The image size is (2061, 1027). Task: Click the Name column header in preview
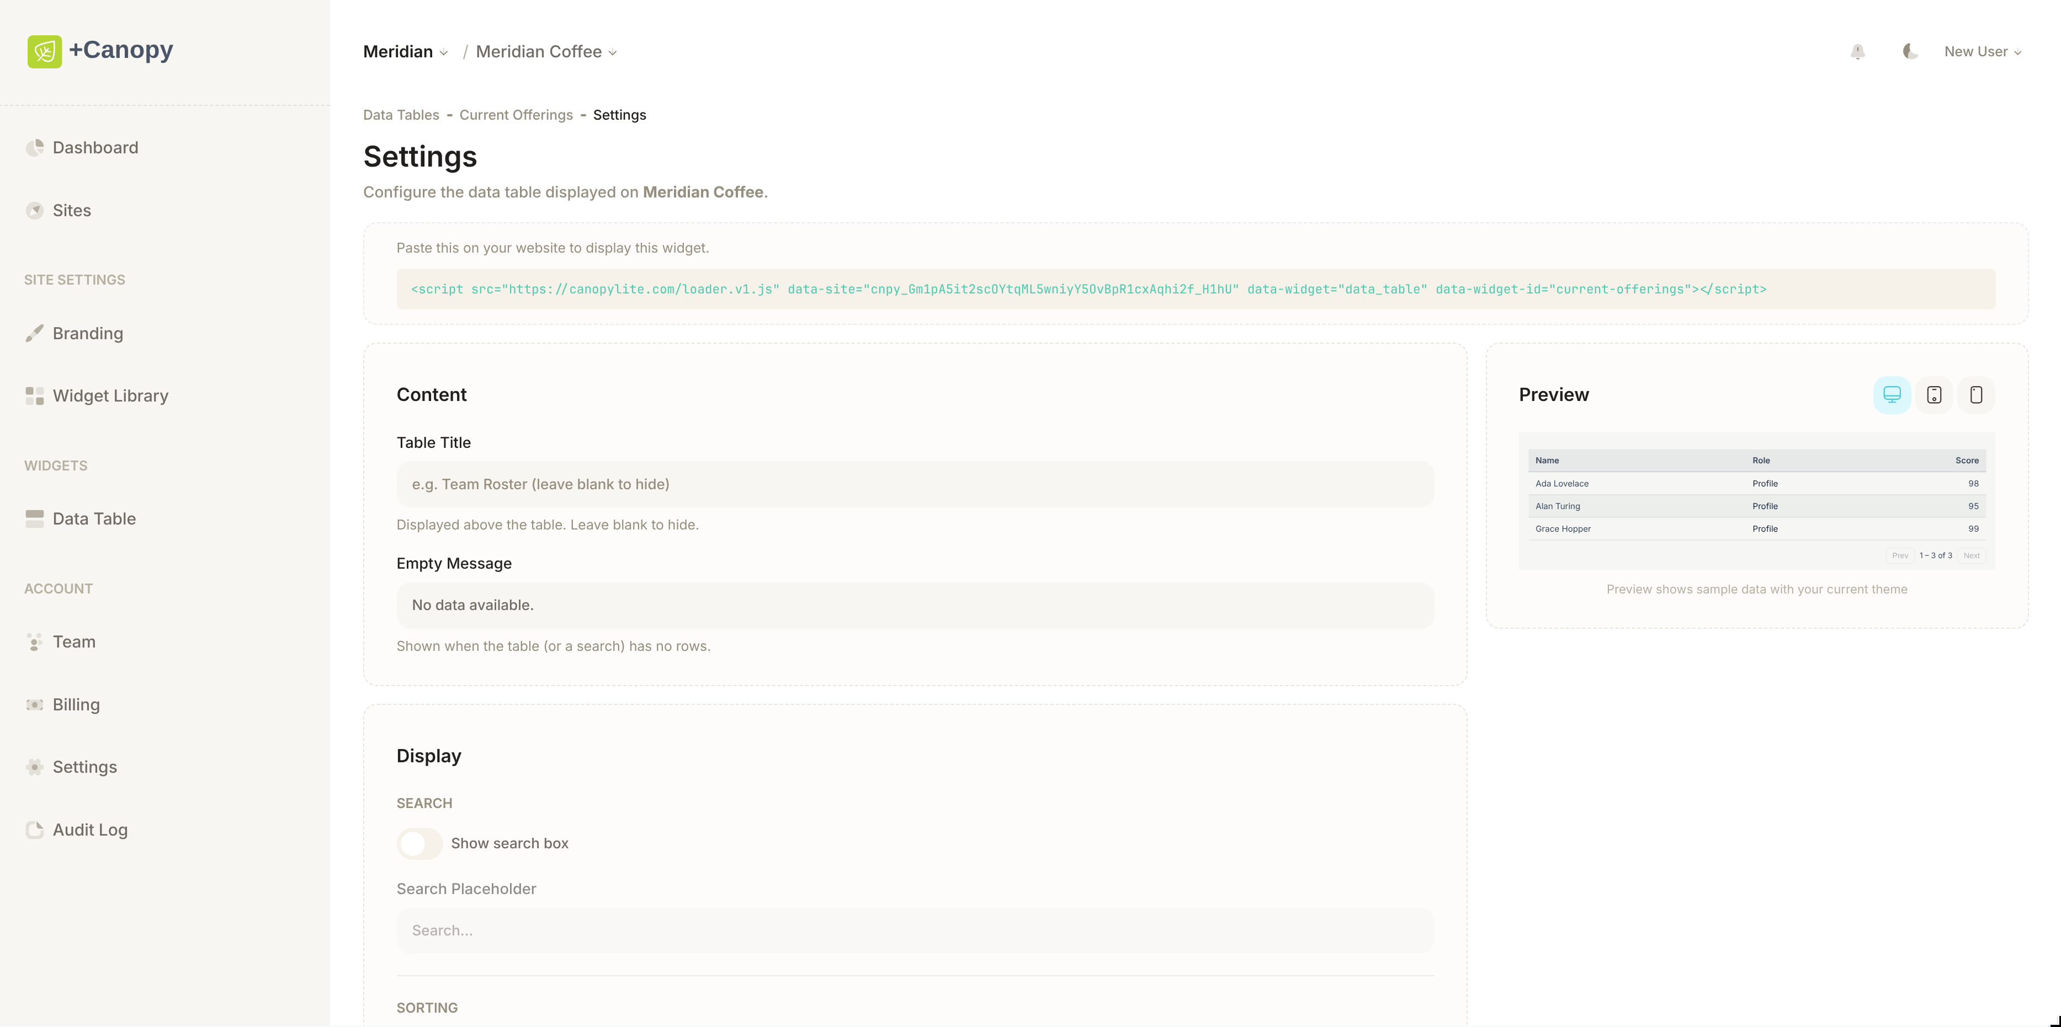pos(1547,461)
